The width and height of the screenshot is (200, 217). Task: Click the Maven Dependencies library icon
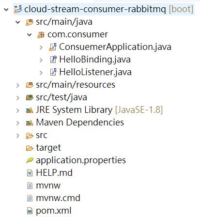pos(30,123)
